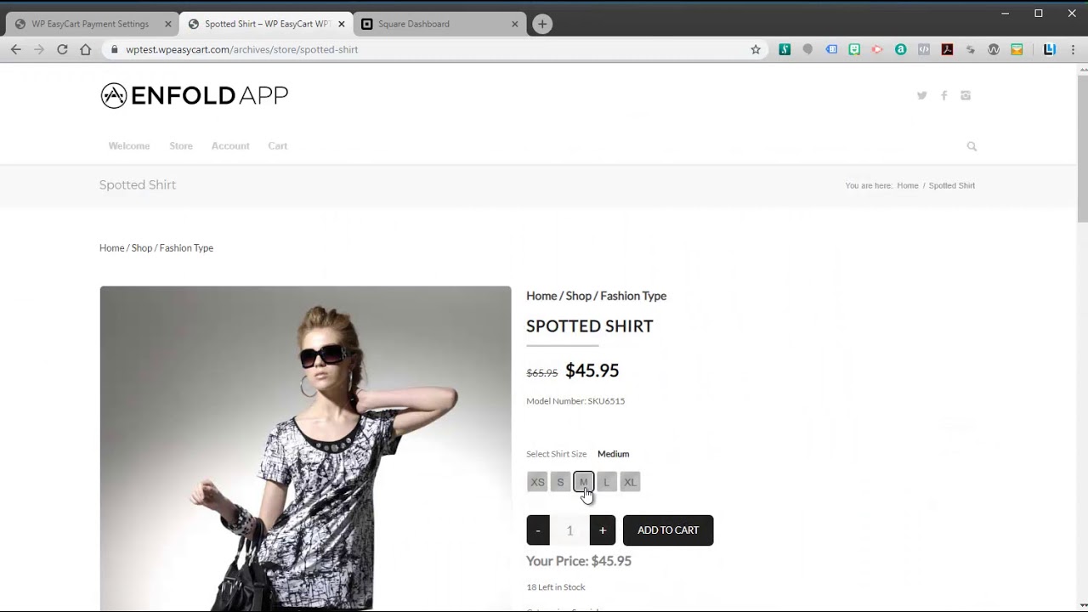The width and height of the screenshot is (1088, 612).
Task: Reload the current page
Action: (x=62, y=49)
